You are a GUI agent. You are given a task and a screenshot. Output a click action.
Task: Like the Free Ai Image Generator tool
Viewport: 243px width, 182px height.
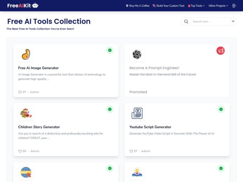(20, 92)
